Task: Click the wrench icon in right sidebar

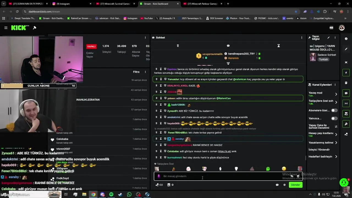Action: click(346, 124)
